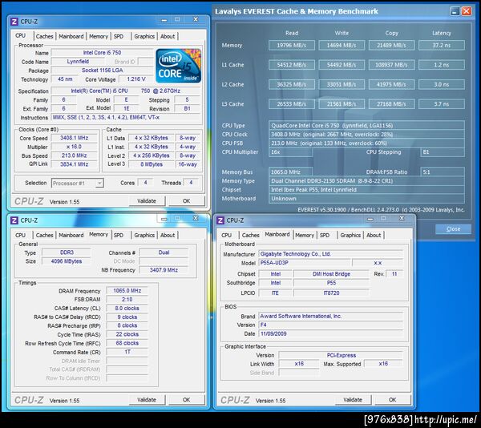481x428 pixels.
Task: Click the processor Name field Intel Core i5 750
Action: pos(102,53)
